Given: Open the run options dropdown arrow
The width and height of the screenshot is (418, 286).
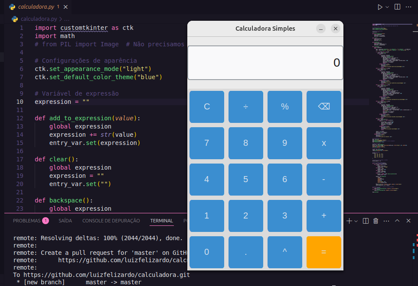Looking at the screenshot, I should 387,7.
